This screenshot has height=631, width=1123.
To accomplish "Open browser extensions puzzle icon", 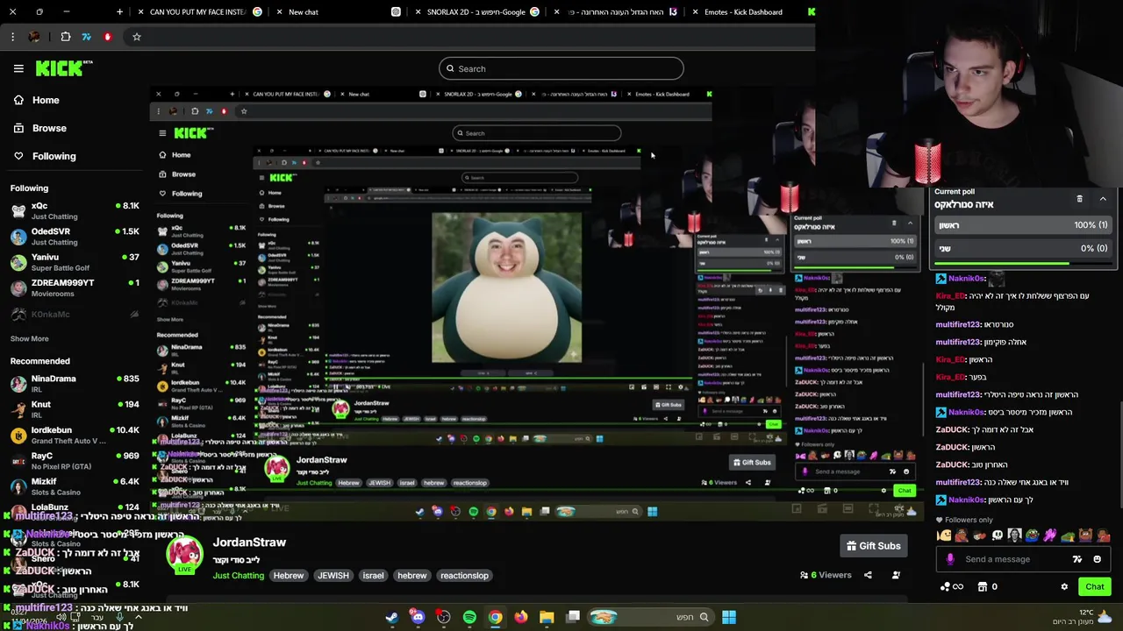I will click(66, 37).
